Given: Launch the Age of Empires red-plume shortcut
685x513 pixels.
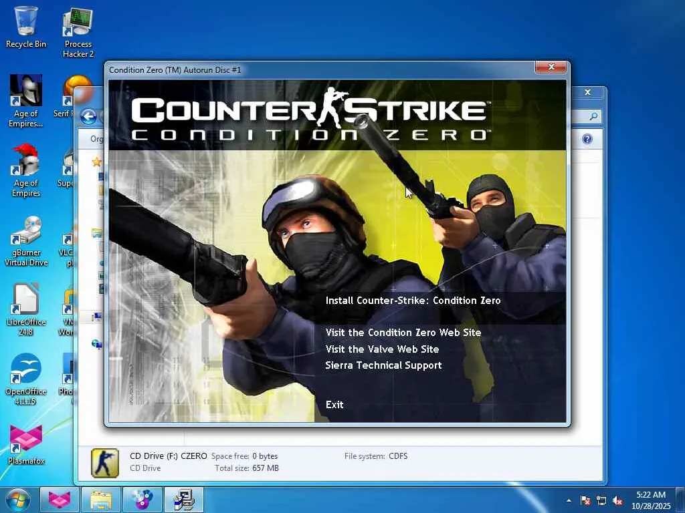Looking at the screenshot, I should [x=26, y=170].
